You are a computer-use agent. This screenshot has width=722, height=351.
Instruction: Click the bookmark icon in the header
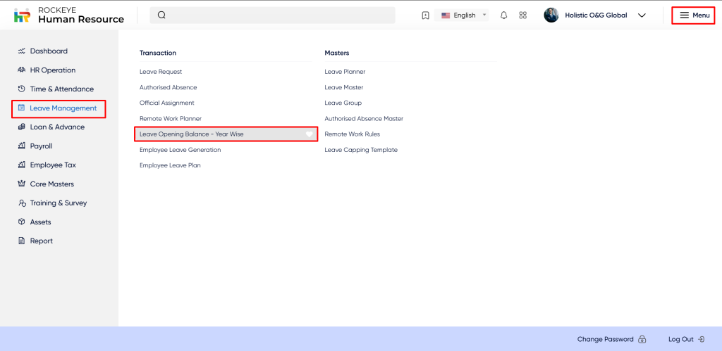click(425, 15)
